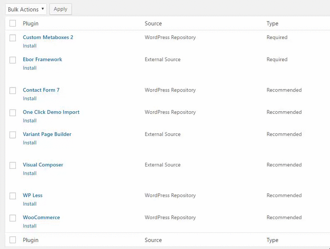Viewport: 330px width, 249px height.
Task: Click the Apply button
Action: coord(61,9)
